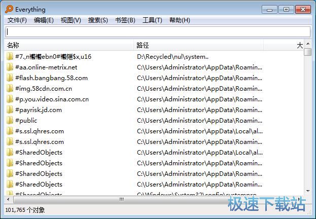This screenshot has width=316, height=219.
Task: Select folder icon for #img.58cdn.com.cn
Action: (x=10, y=88)
